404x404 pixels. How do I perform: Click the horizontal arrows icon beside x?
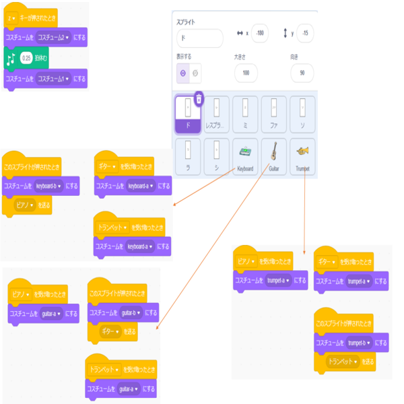[240, 33]
